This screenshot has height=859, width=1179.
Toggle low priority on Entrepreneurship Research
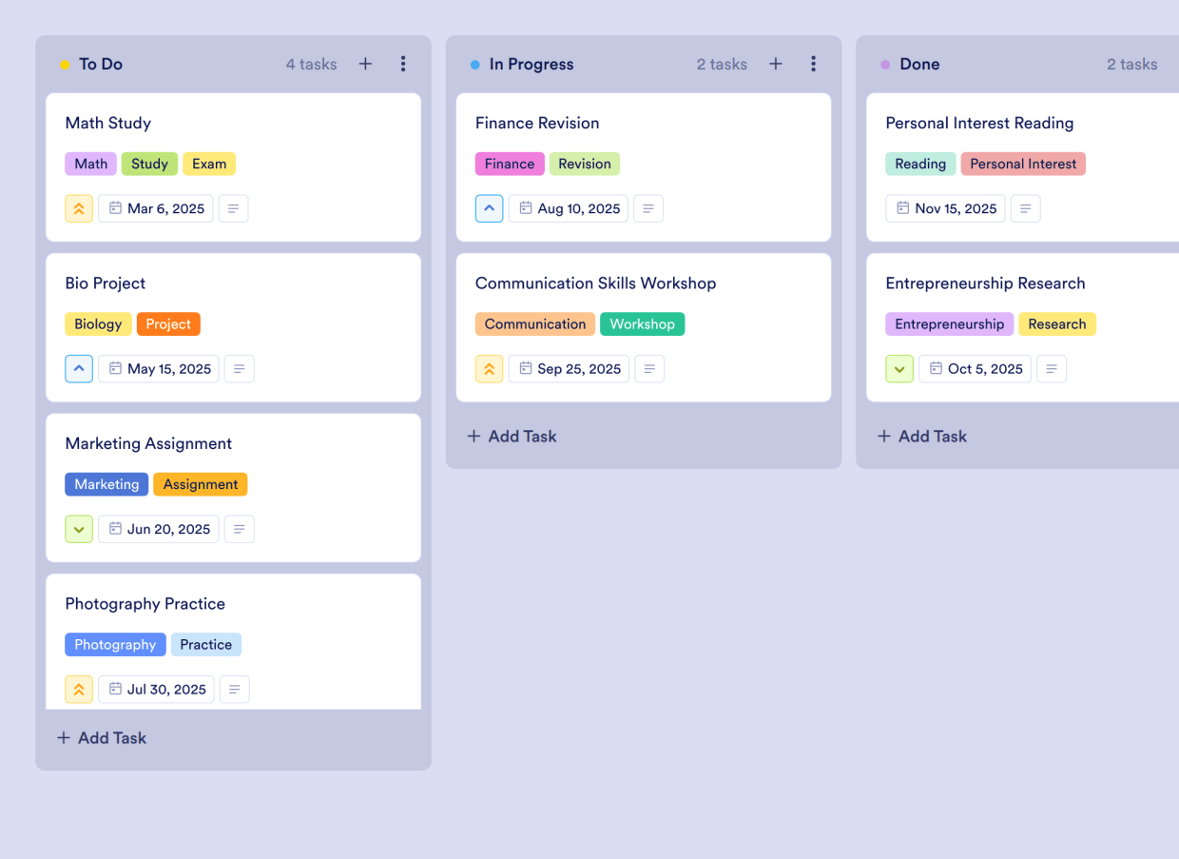(899, 368)
